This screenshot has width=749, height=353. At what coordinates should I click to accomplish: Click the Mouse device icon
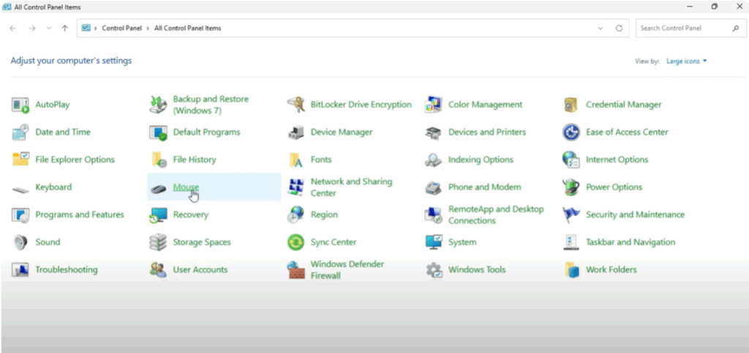point(158,189)
